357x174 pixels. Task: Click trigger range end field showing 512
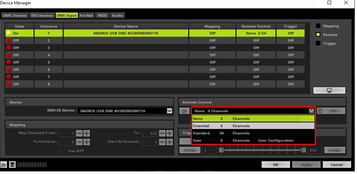[x=315, y=150]
